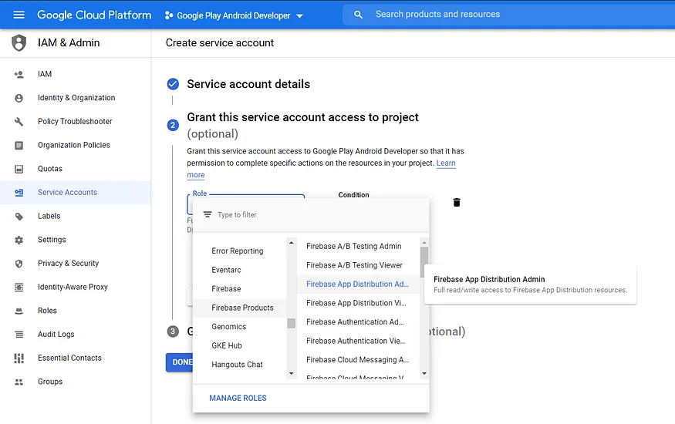This screenshot has height=424, width=675.
Task: Select Error Reporting category
Action: [x=238, y=251]
